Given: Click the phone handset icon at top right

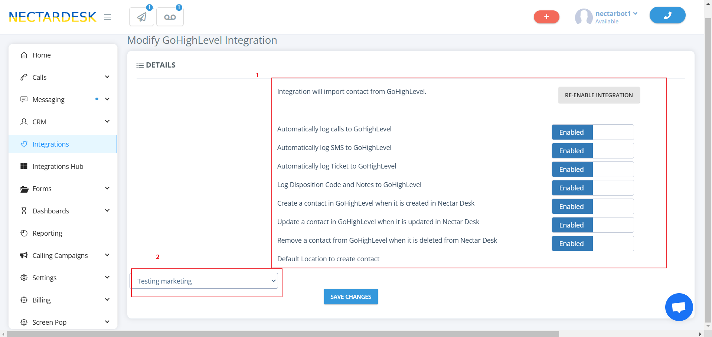Looking at the screenshot, I should tap(667, 15).
